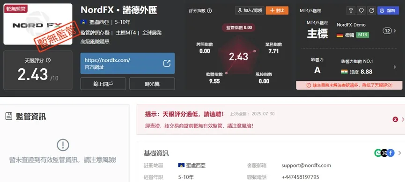Click info icon next to 評分指數
Image resolution: width=405 pixels, height=182 pixels.
tap(209, 11)
